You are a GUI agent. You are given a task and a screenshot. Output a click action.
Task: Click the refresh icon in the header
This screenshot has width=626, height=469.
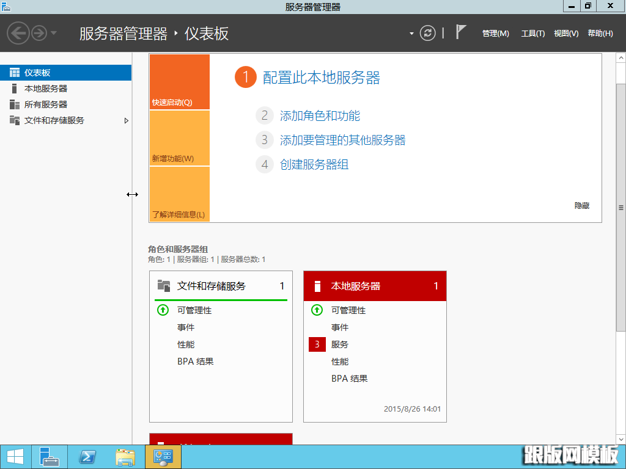[x=427, y=33]
